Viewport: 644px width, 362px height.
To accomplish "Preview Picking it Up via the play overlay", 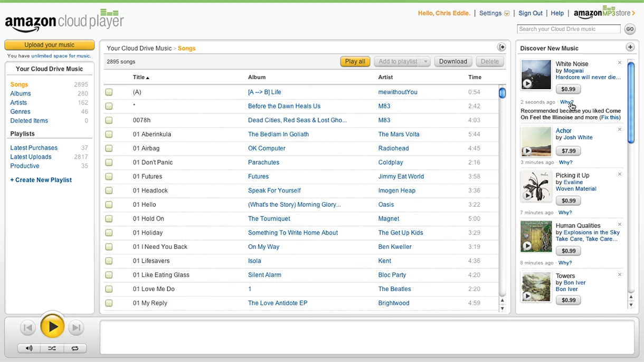I will tap(527, 196).
